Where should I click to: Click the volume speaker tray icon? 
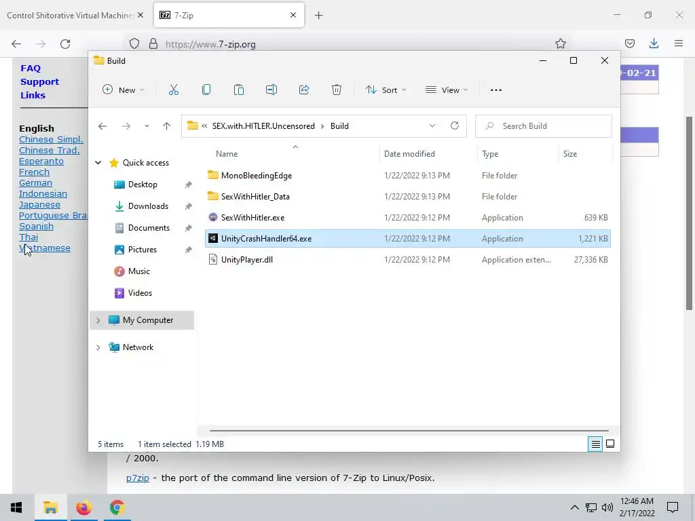607,507
